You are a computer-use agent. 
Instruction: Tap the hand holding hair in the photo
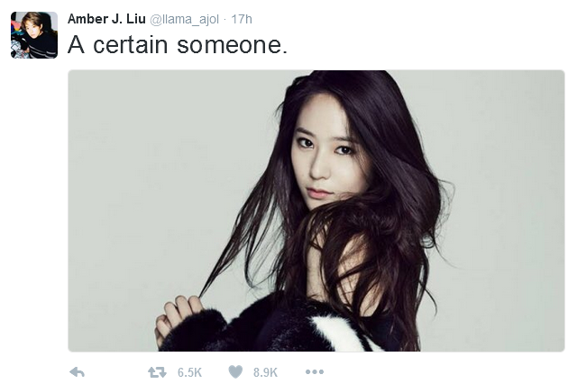click(179, 319)
